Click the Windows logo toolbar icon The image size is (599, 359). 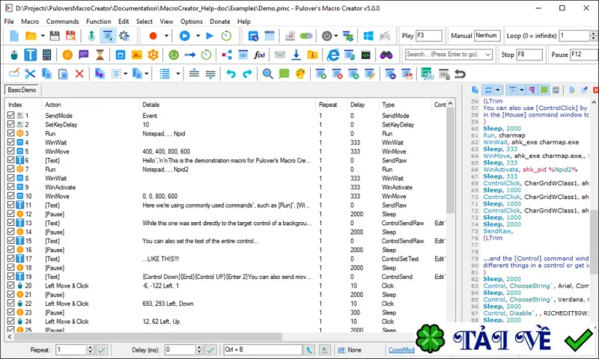pos(368,36)
